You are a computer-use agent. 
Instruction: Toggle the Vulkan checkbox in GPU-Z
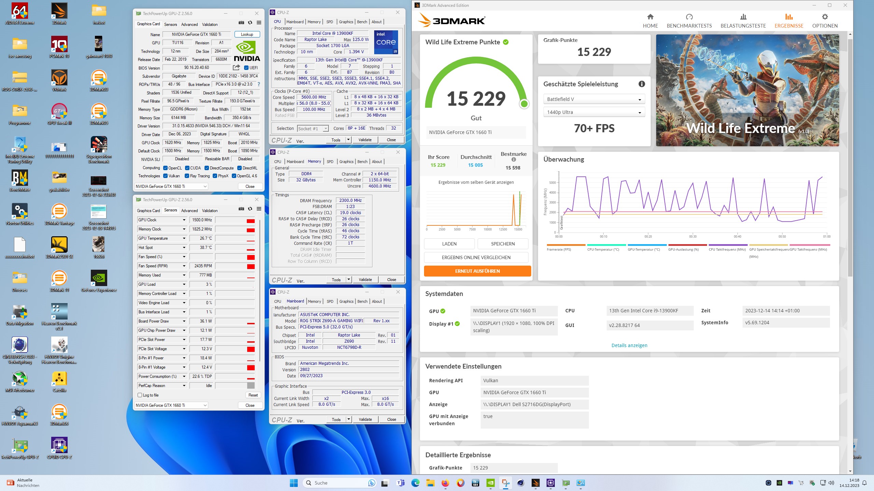click(x=165, y=176)
